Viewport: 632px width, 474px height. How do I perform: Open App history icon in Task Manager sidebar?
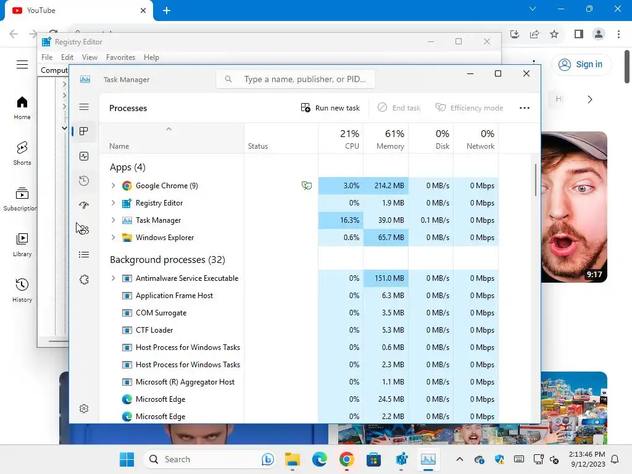click(84, 181)
